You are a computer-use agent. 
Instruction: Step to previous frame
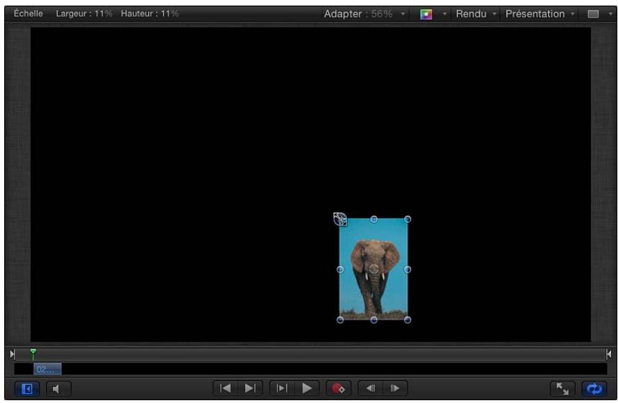(371, 388)
